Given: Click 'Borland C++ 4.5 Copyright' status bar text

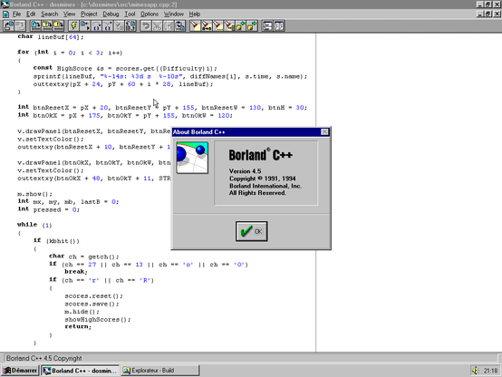Looking at the screenshot, I should 43,358.
